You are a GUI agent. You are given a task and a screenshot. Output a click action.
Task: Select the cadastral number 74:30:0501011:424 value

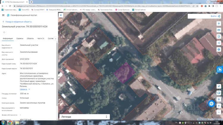pos(28,63)
